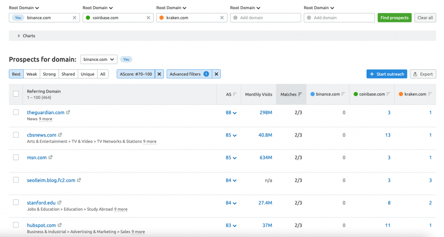444x237 pixels.
Task: Select the Unique prospects tab
Action: (x=87, y=74)
